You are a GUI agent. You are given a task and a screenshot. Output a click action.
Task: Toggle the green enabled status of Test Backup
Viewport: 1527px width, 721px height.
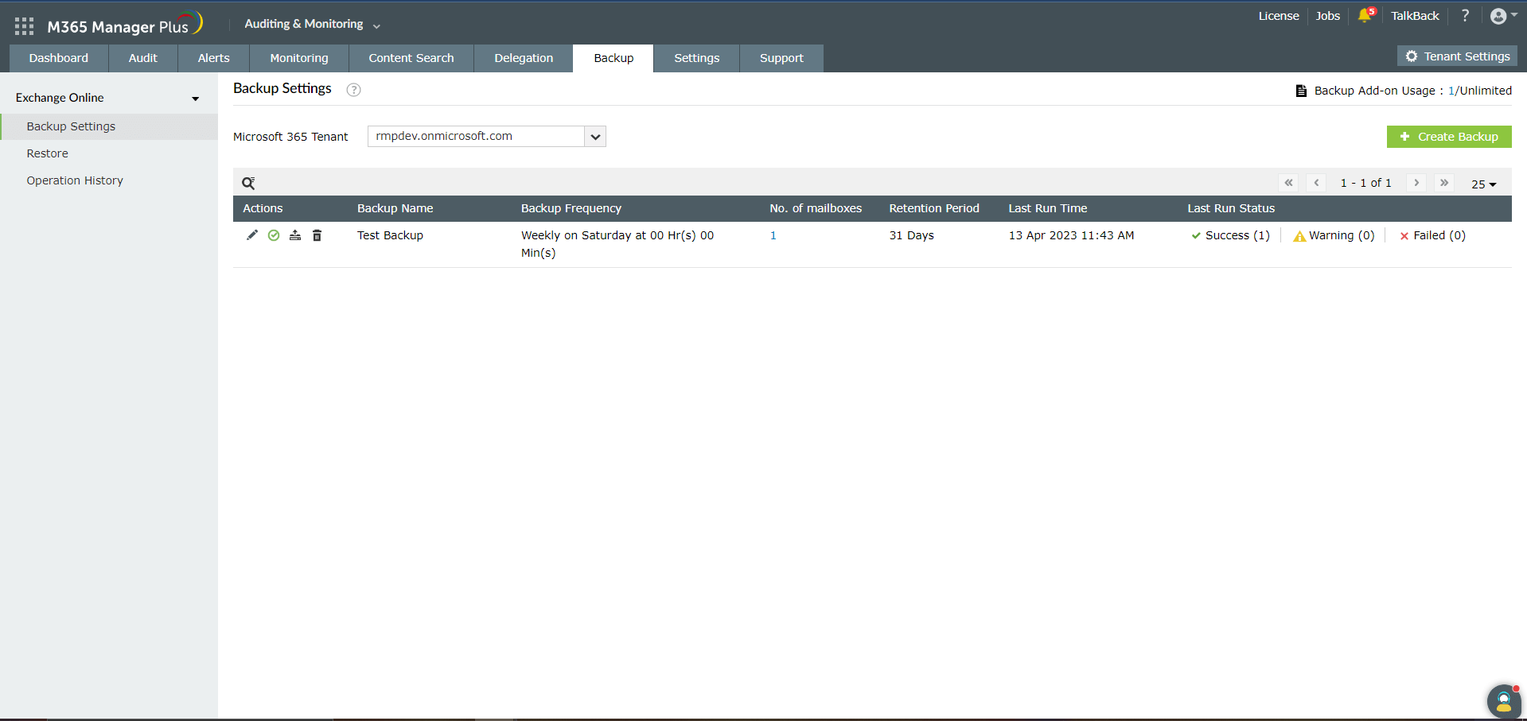(x=274, y=235)
